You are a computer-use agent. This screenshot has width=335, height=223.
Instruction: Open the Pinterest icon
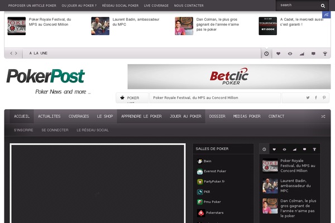[x=324, y=98]
